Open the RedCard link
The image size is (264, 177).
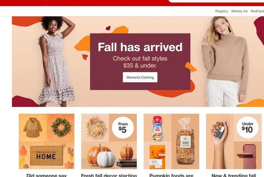(x=257, y=11)
